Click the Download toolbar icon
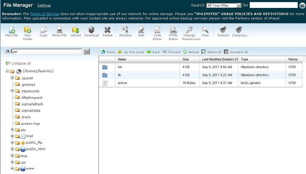 tap(92, 30)
